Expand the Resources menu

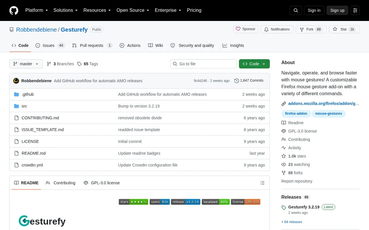pos(97,10)
